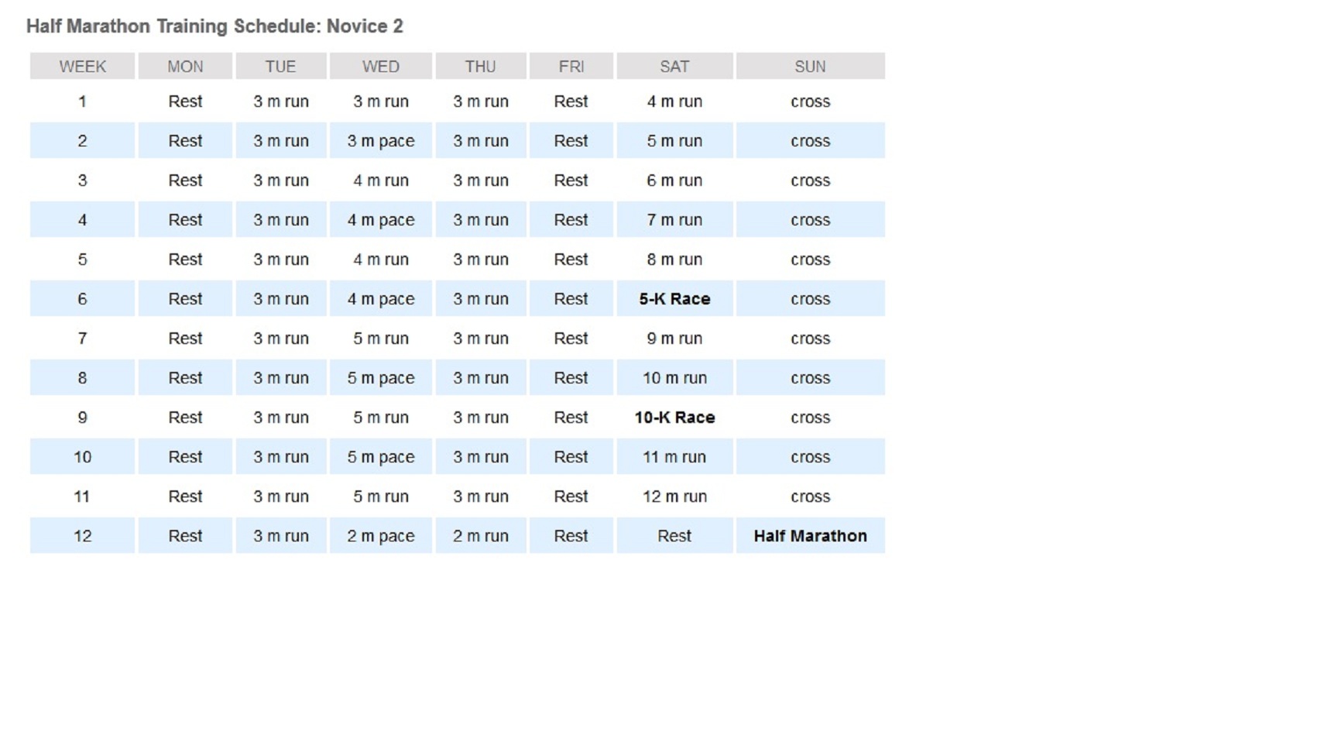The image size is (1338, 753).
Task: Select the 2 m run Thursday cell
Action: (480, 536)
